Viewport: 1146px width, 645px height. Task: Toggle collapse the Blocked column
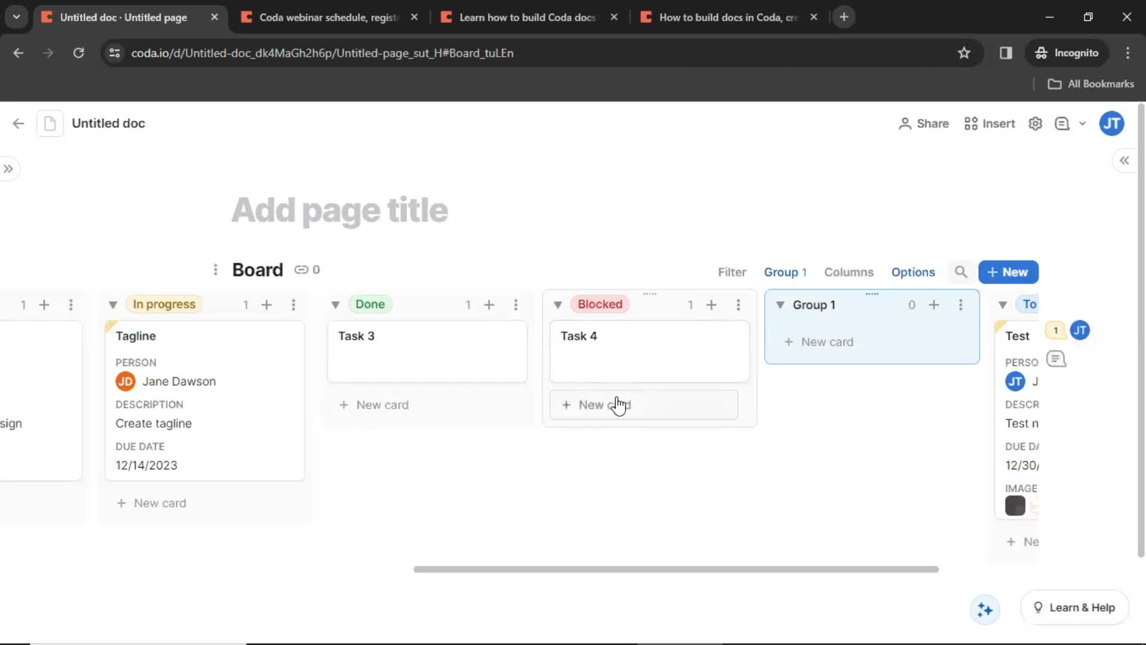click(557, 304)
